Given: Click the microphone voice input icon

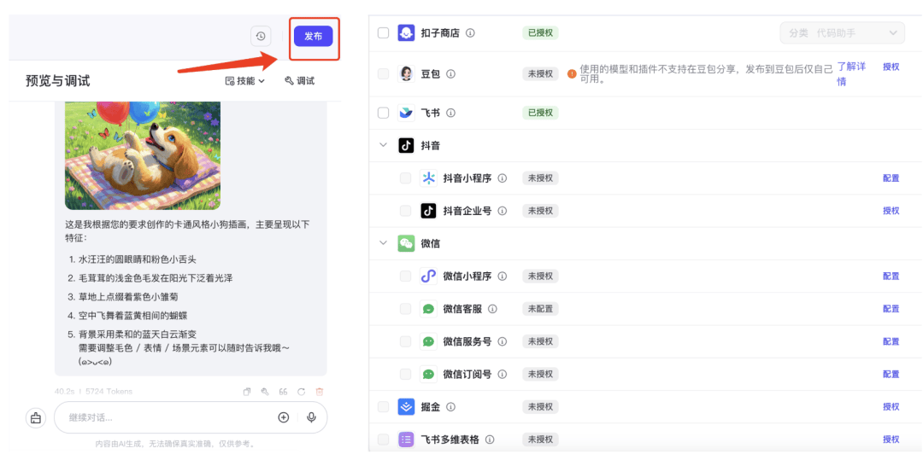Looking at the screenshot, I should click(x=311, y=417).
